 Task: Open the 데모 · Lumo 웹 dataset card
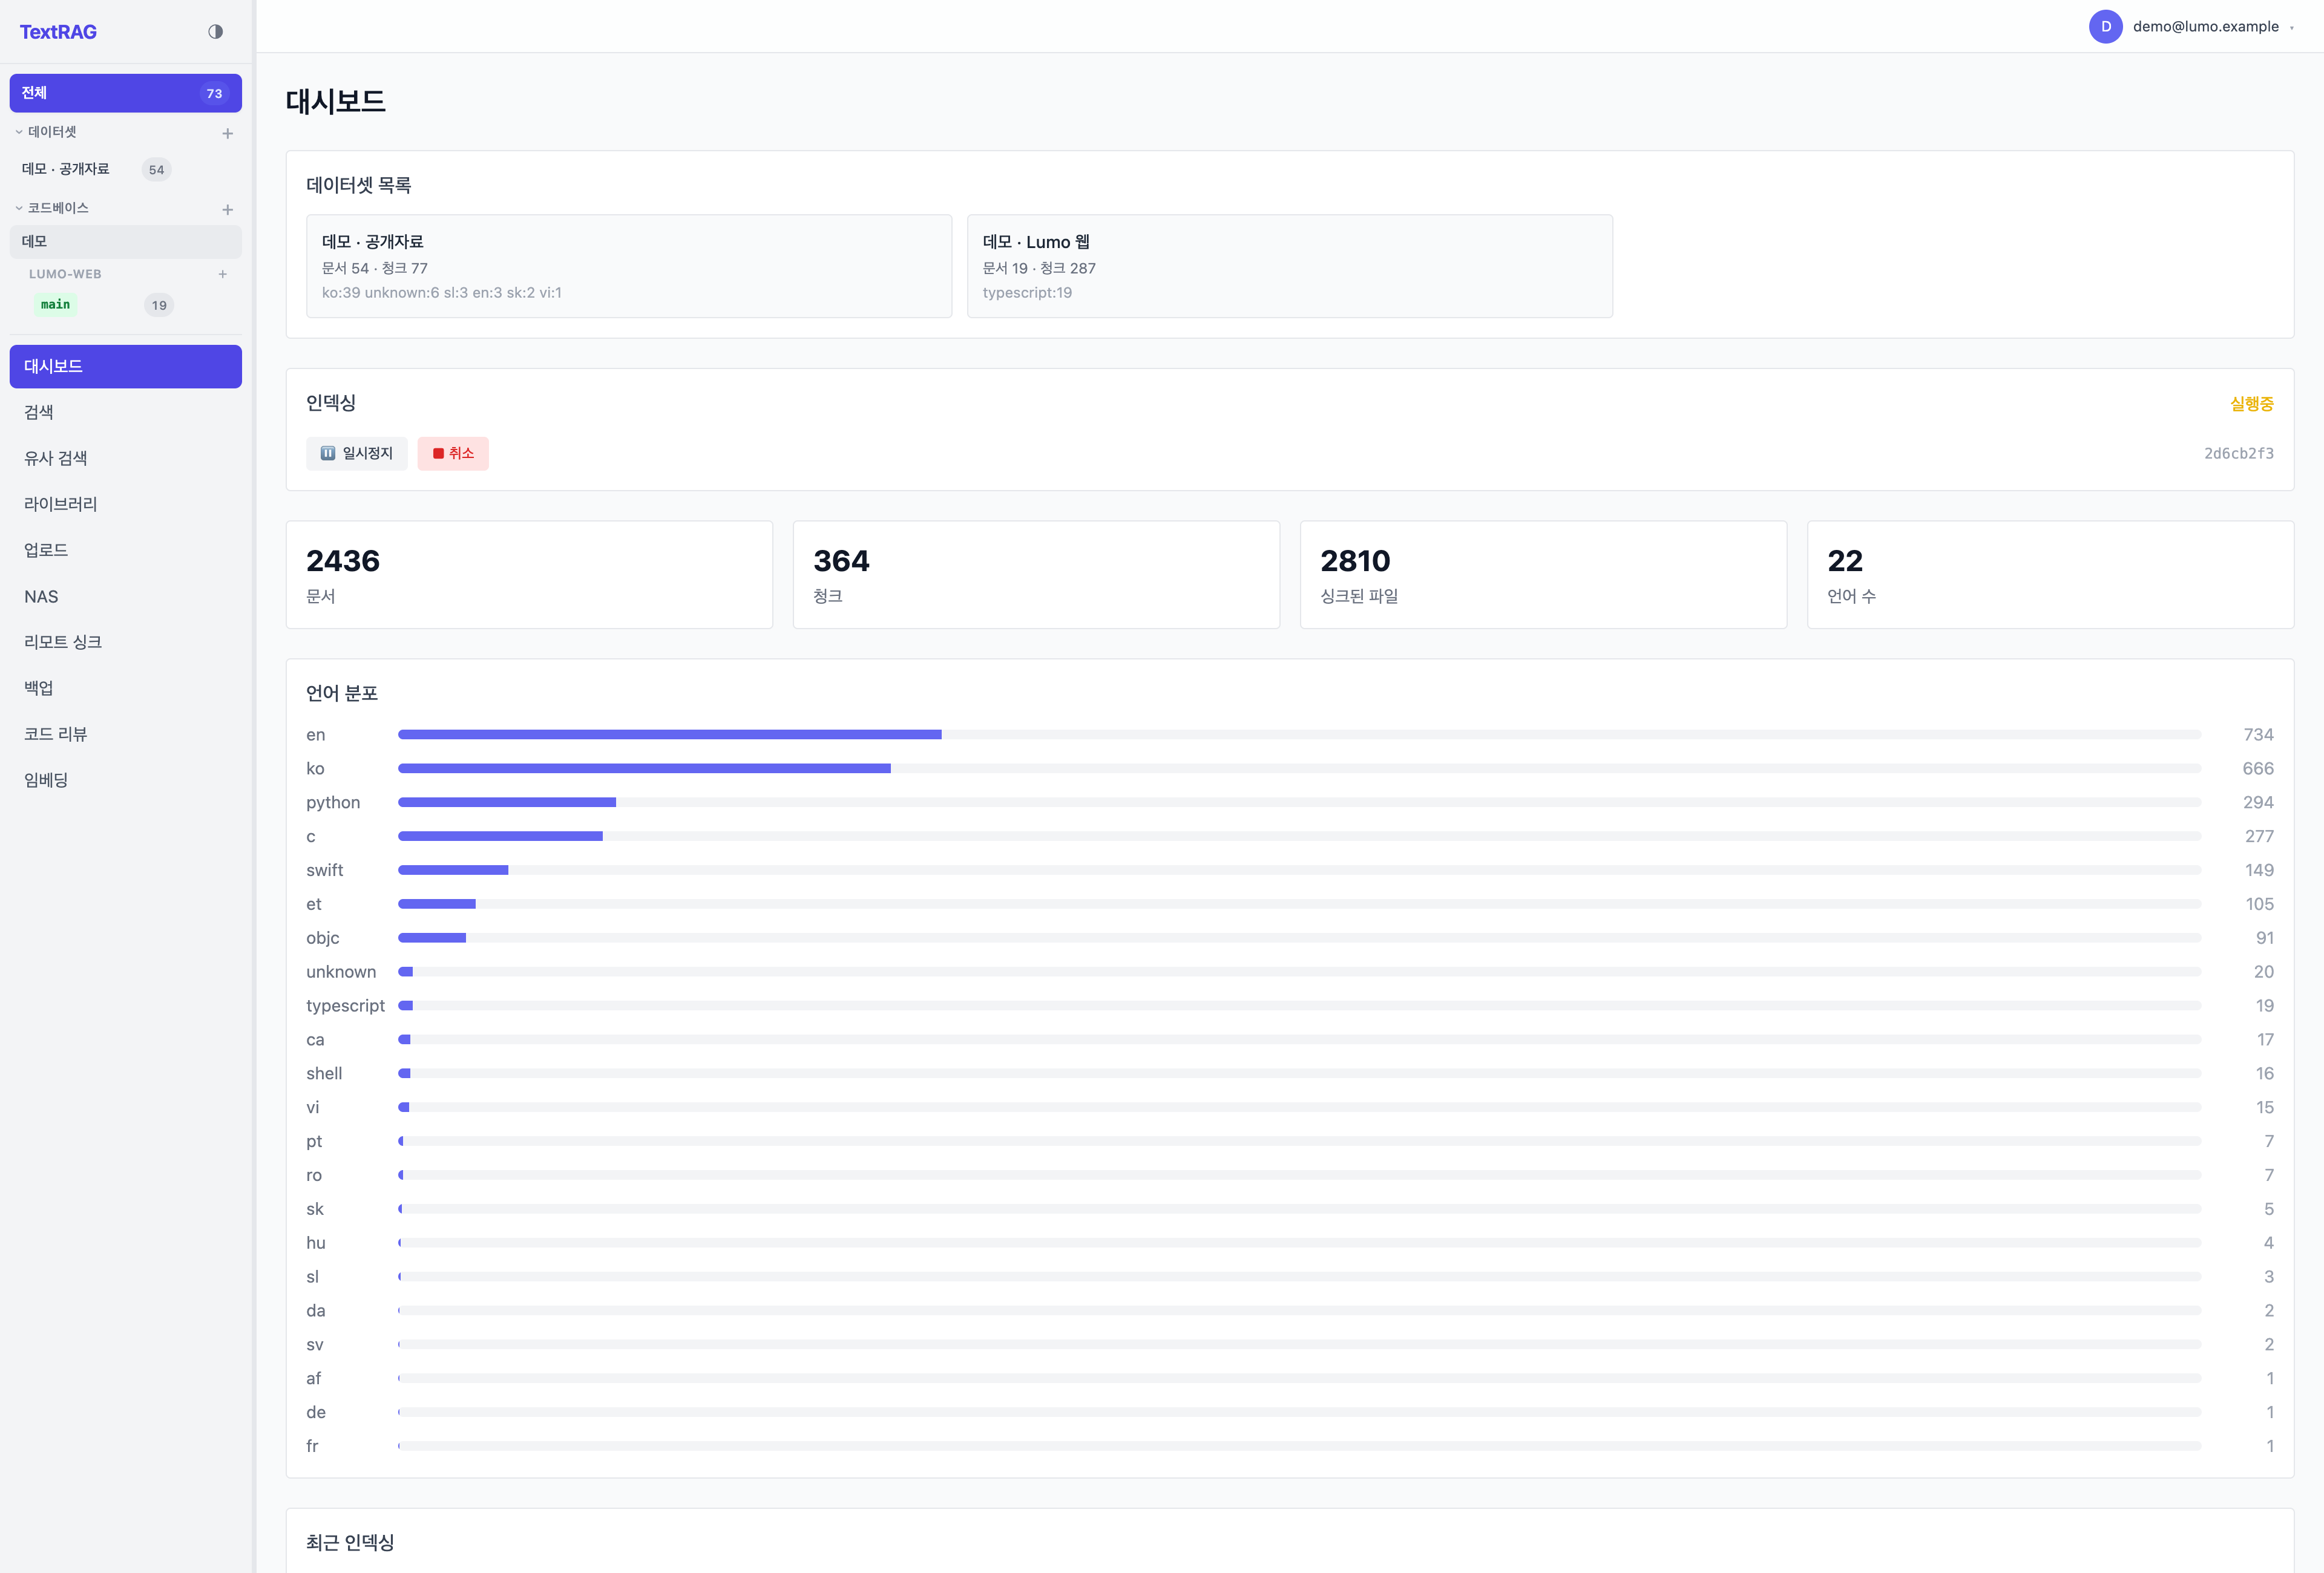pos(1290,266)
